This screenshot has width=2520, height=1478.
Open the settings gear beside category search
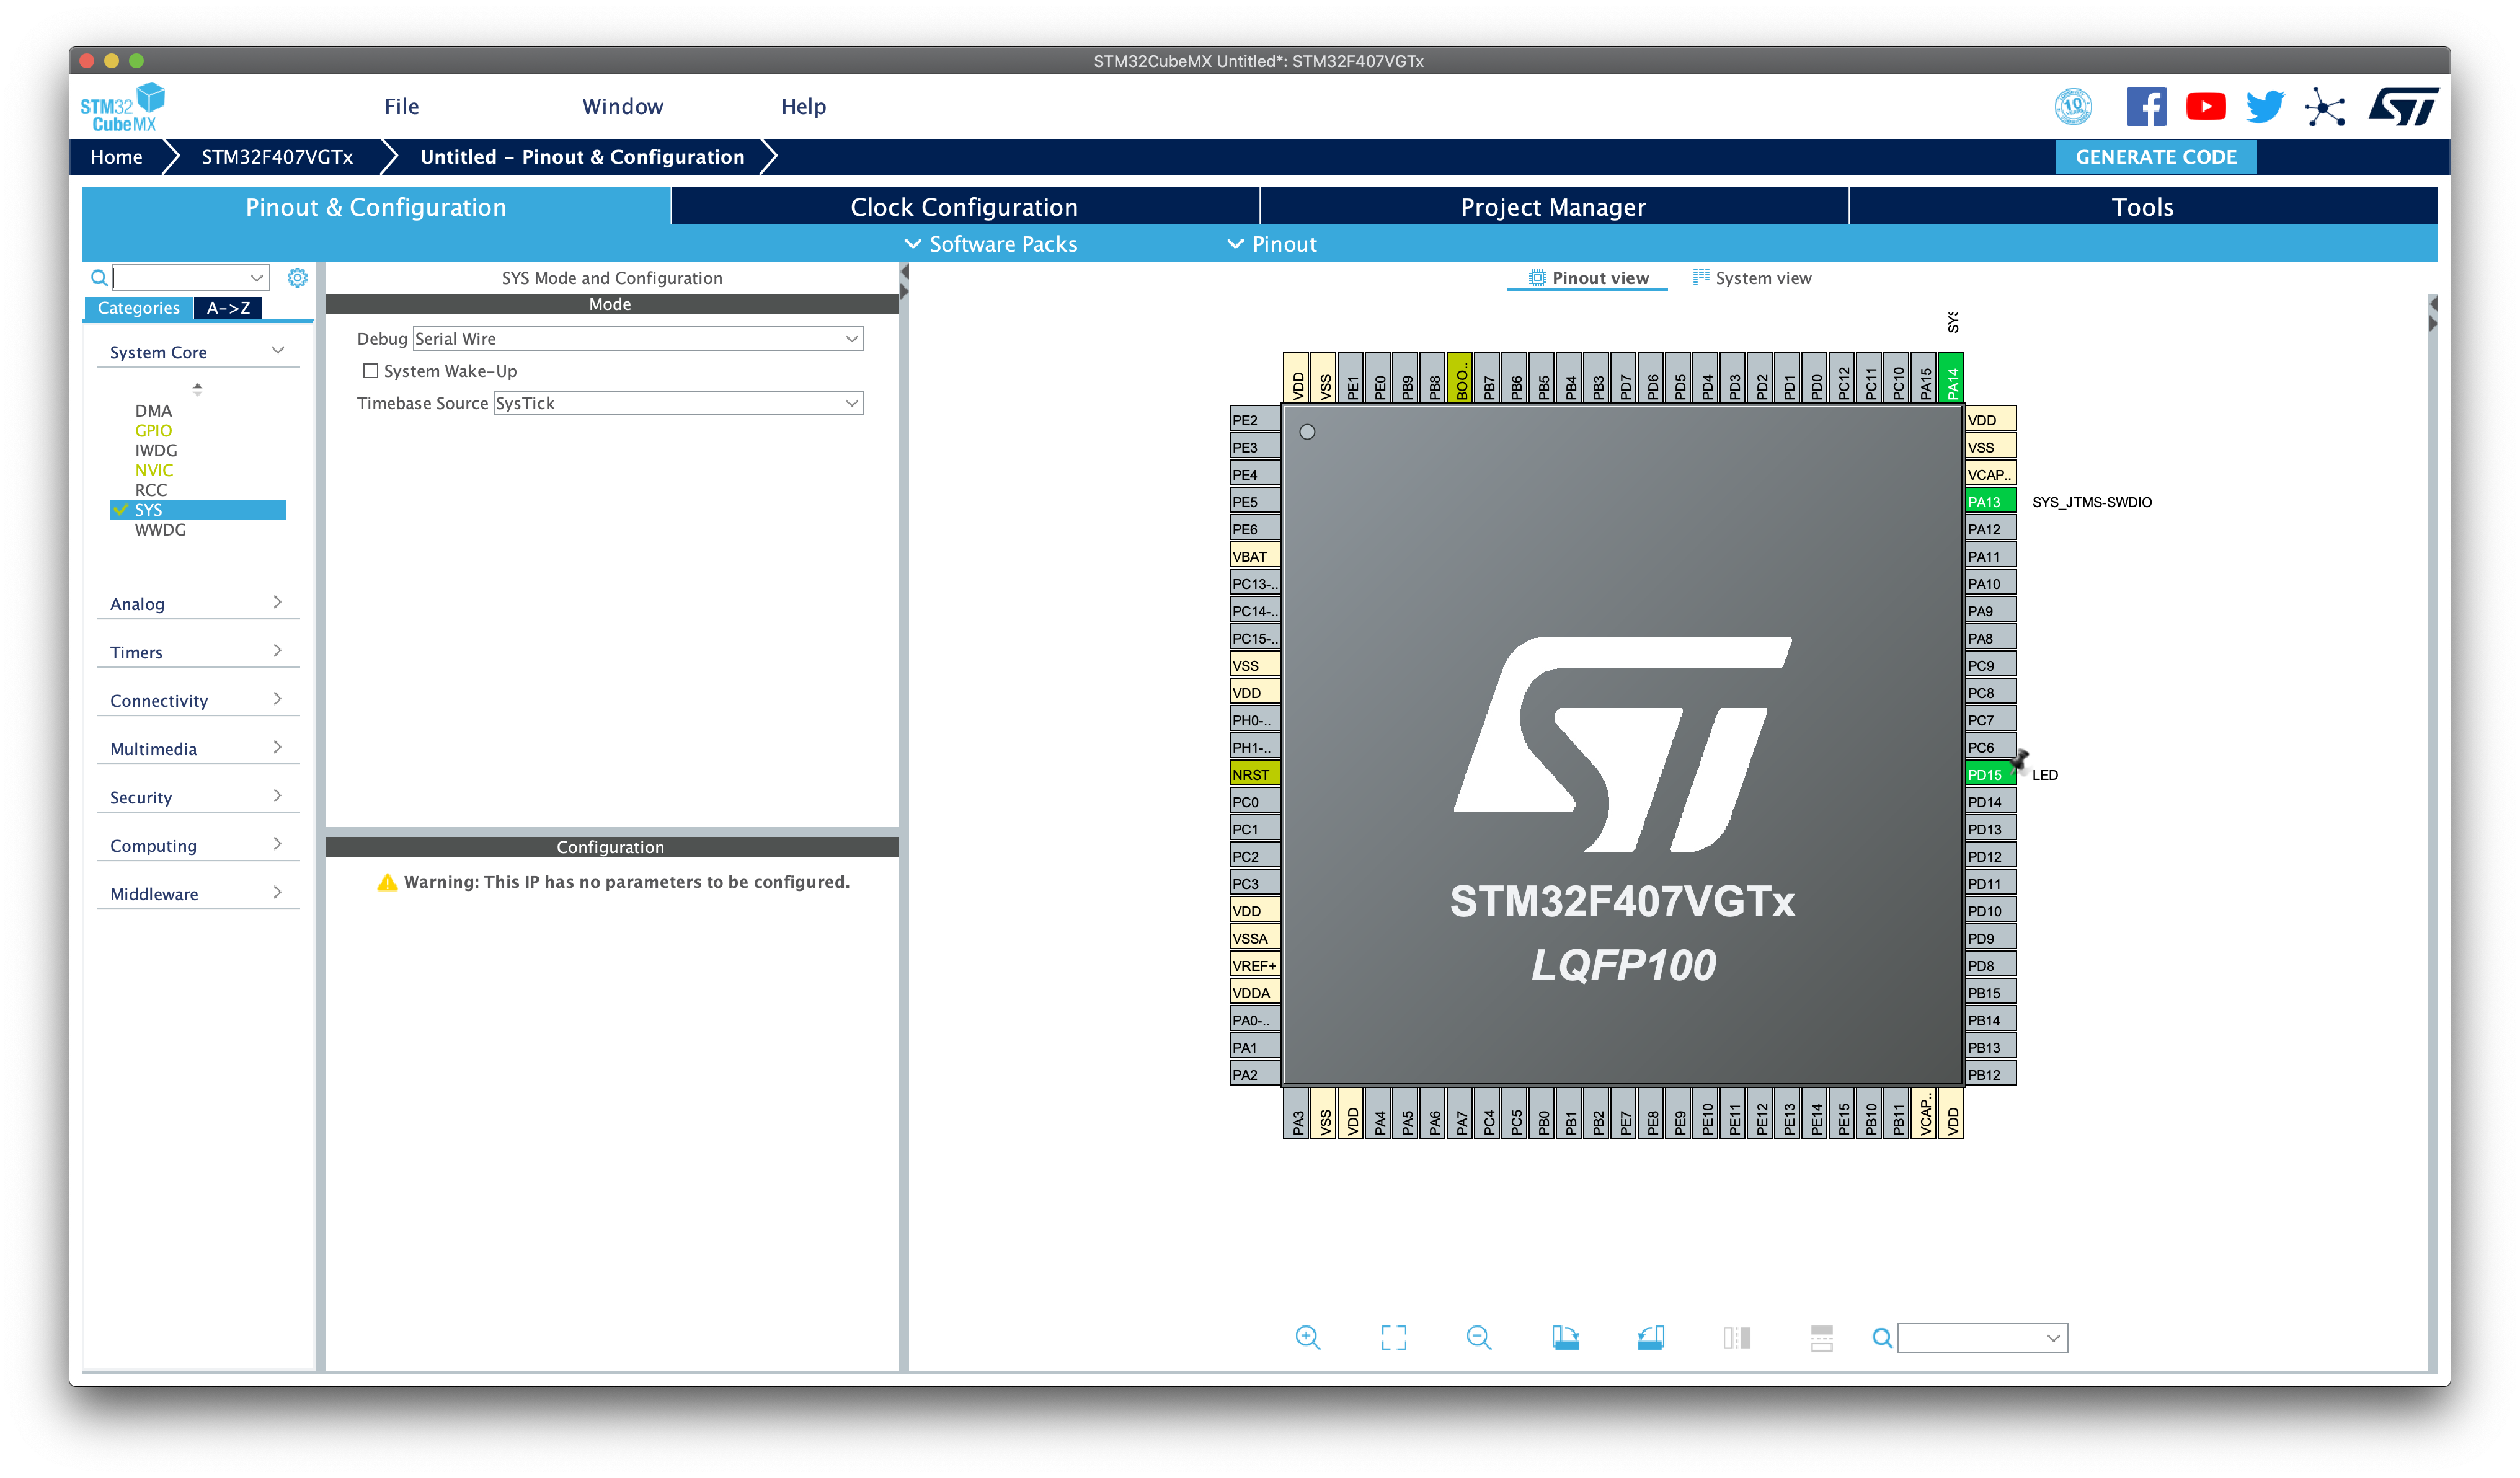click(297, 278)
